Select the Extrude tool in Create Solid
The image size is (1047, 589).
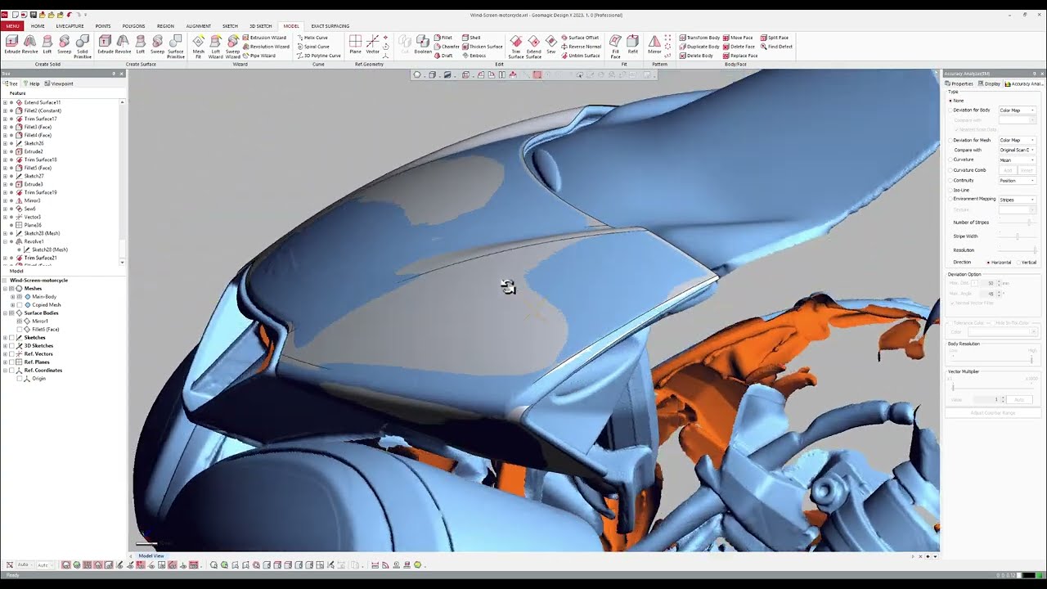click(12, 45)
